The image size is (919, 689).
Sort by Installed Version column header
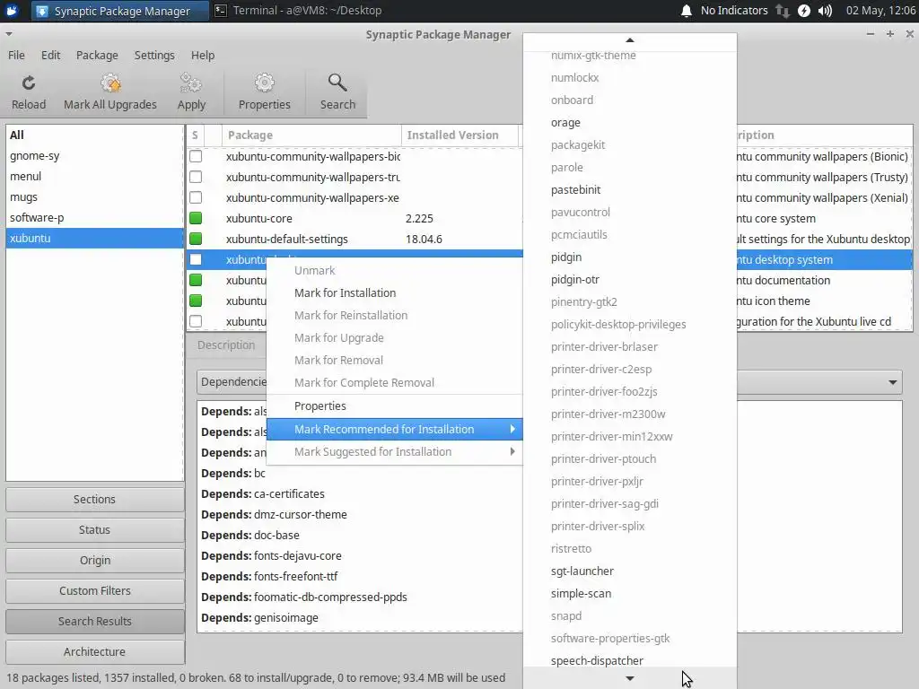tap(460, 135)
